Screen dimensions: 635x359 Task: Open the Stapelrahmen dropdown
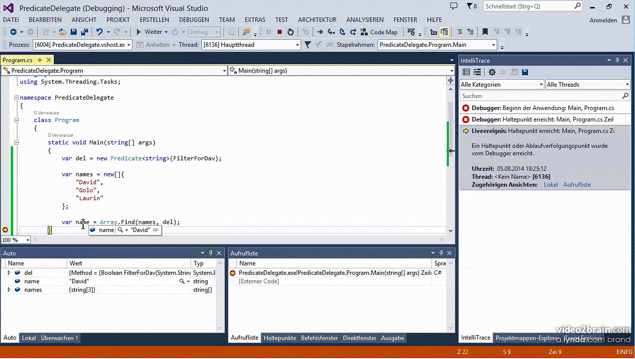(437, 45)
